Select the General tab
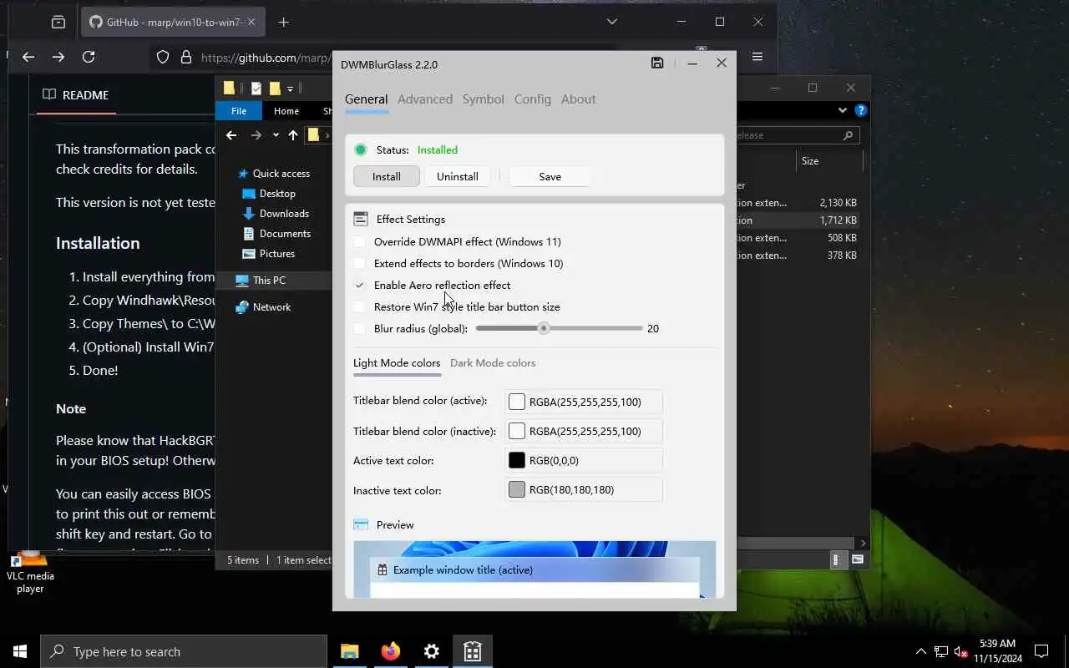Viewport: 1069px width, 668px height. [366, 99]
